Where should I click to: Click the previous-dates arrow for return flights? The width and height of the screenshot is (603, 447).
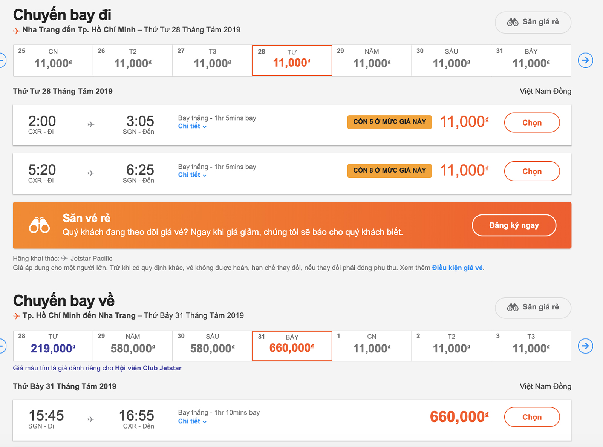point(2,346)
